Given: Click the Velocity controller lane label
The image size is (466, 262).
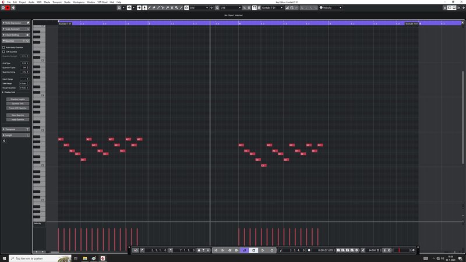Looking at the screenshot, I should [x=37, y=224].
